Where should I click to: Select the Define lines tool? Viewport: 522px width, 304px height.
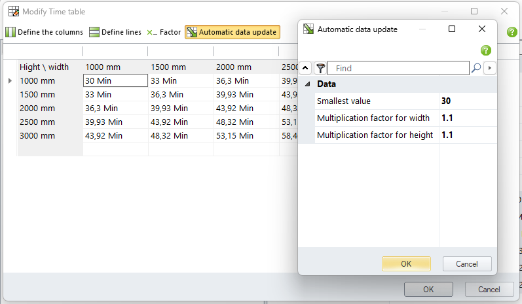(115, 32)
